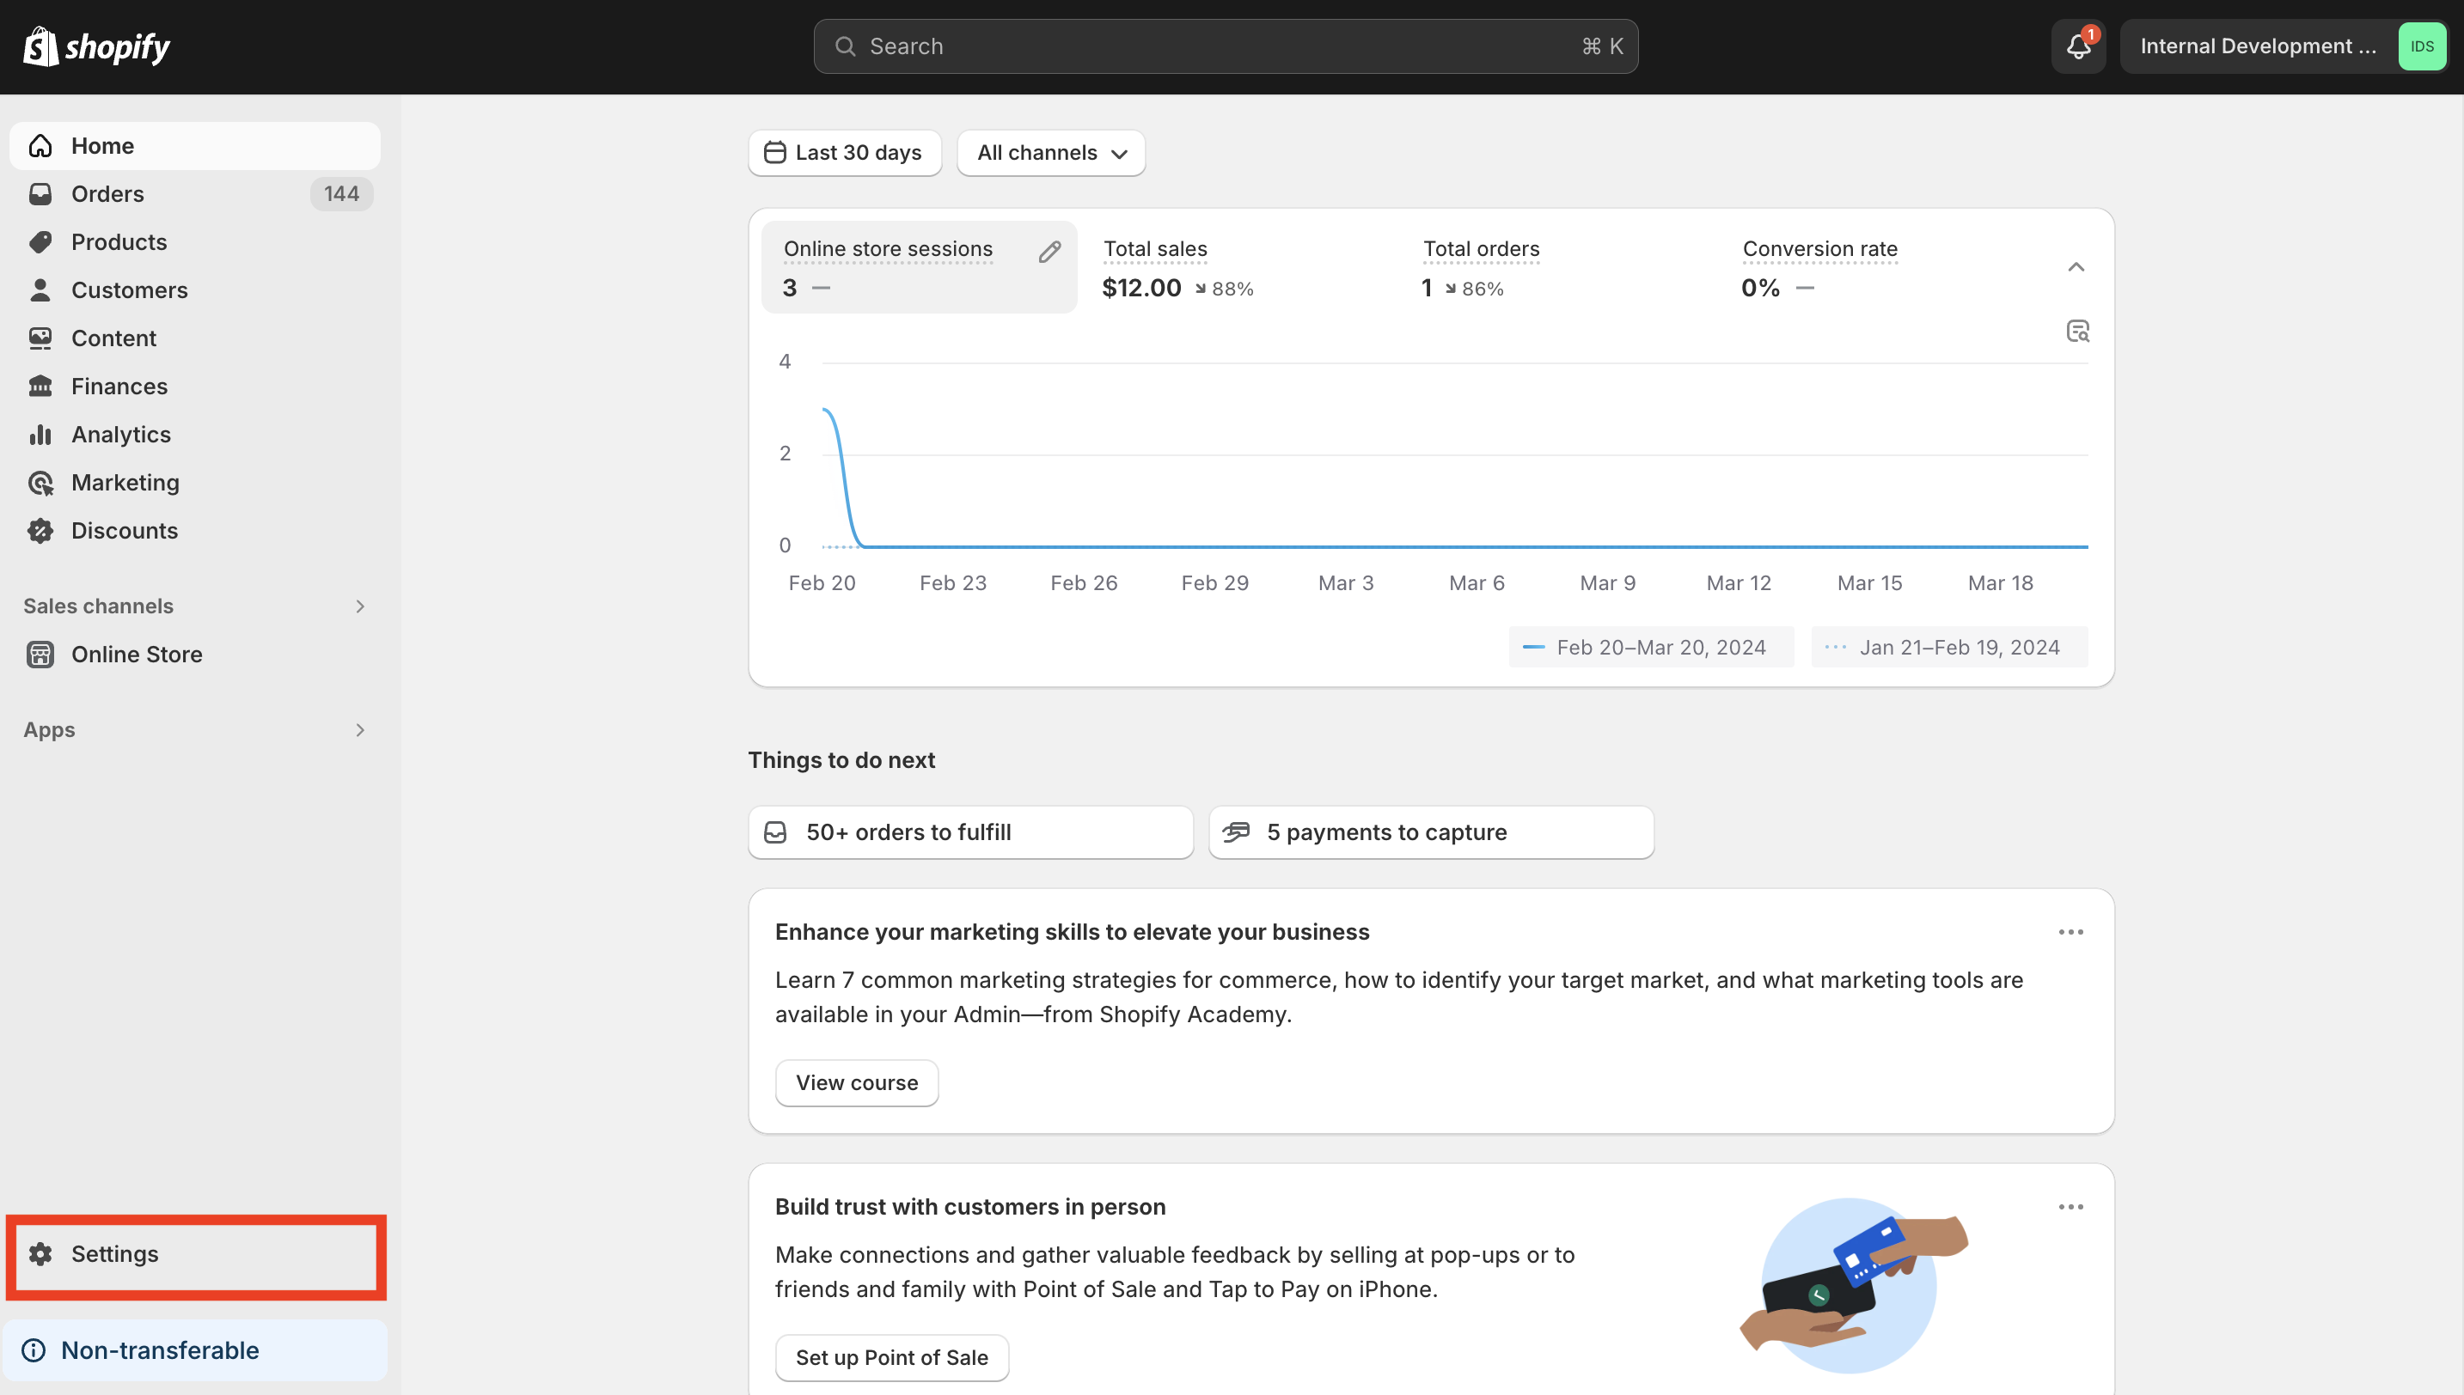Click the Home house icon
Image resolution: width=2464 pixels, height=1395 pixels.
(x=40, y=146)
